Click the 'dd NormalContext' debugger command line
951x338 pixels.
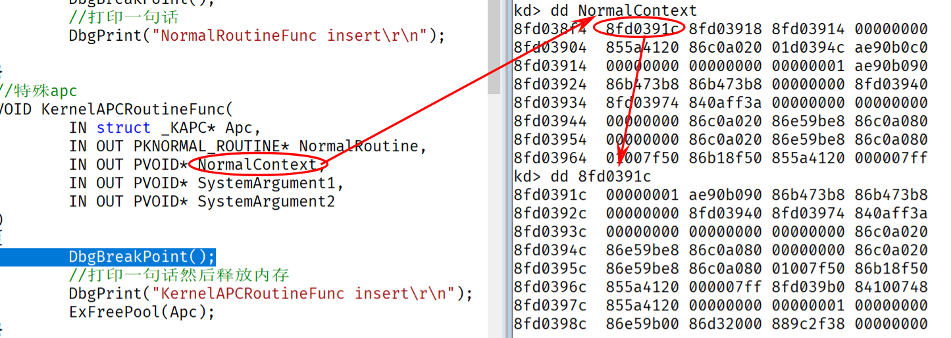[605, 11]
